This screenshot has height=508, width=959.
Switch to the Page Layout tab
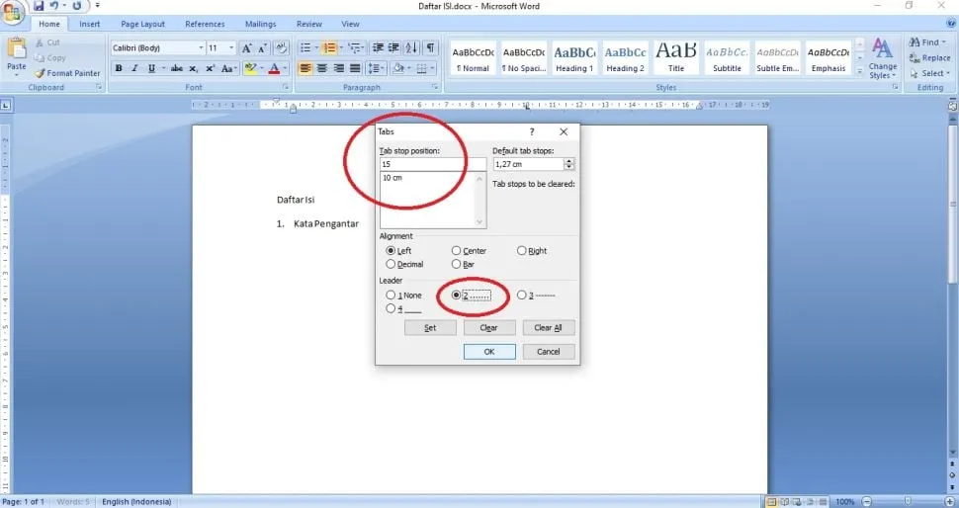click(x=142, y=24)
